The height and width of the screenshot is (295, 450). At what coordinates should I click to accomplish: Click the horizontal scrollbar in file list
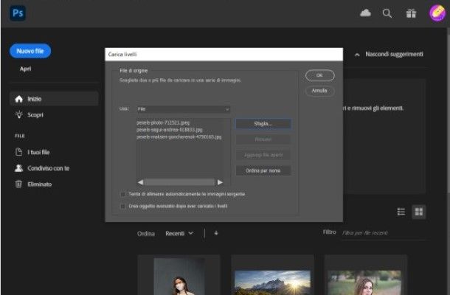180,182
